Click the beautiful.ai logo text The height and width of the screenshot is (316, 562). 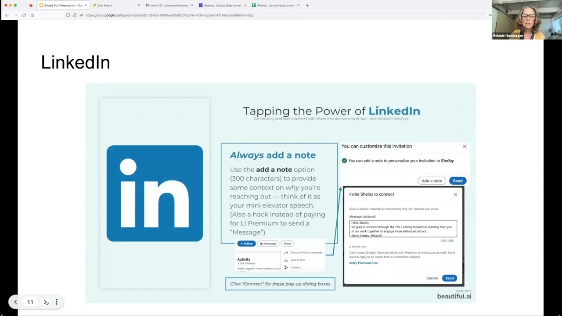(454, 296)
